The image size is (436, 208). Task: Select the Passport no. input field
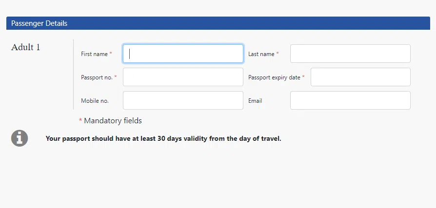click(183, 77)
